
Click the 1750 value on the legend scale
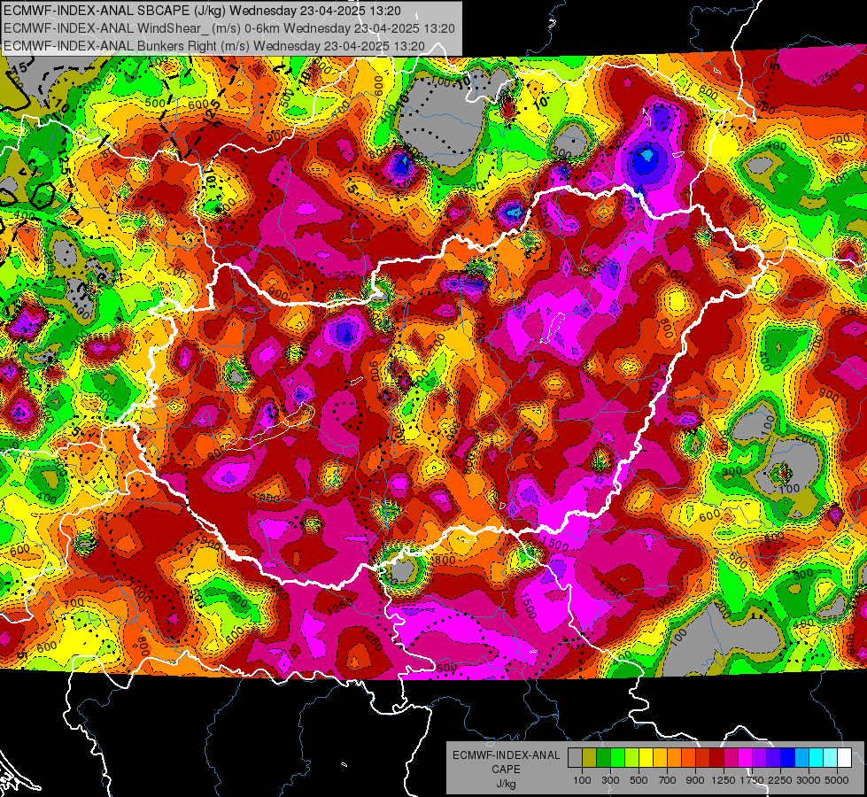[752, 780]
